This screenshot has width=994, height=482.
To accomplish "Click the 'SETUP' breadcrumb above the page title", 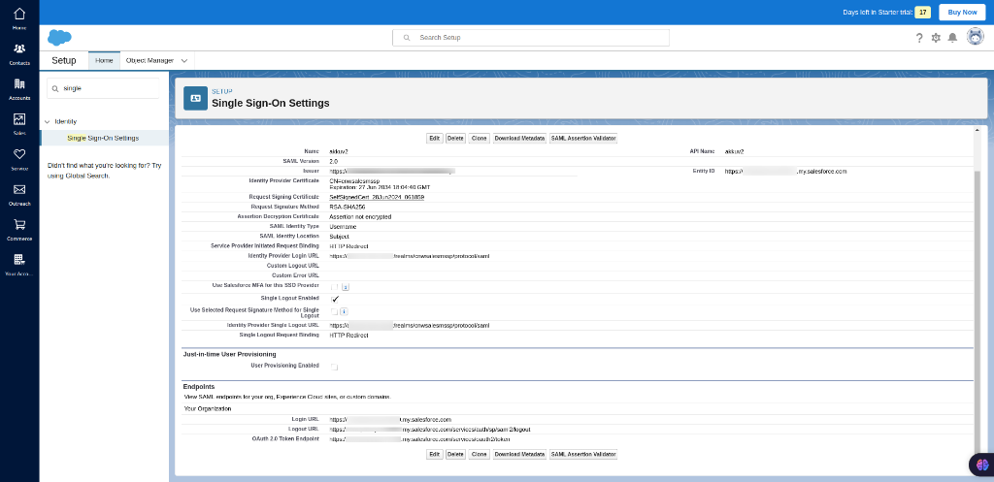I will (222, 91).
